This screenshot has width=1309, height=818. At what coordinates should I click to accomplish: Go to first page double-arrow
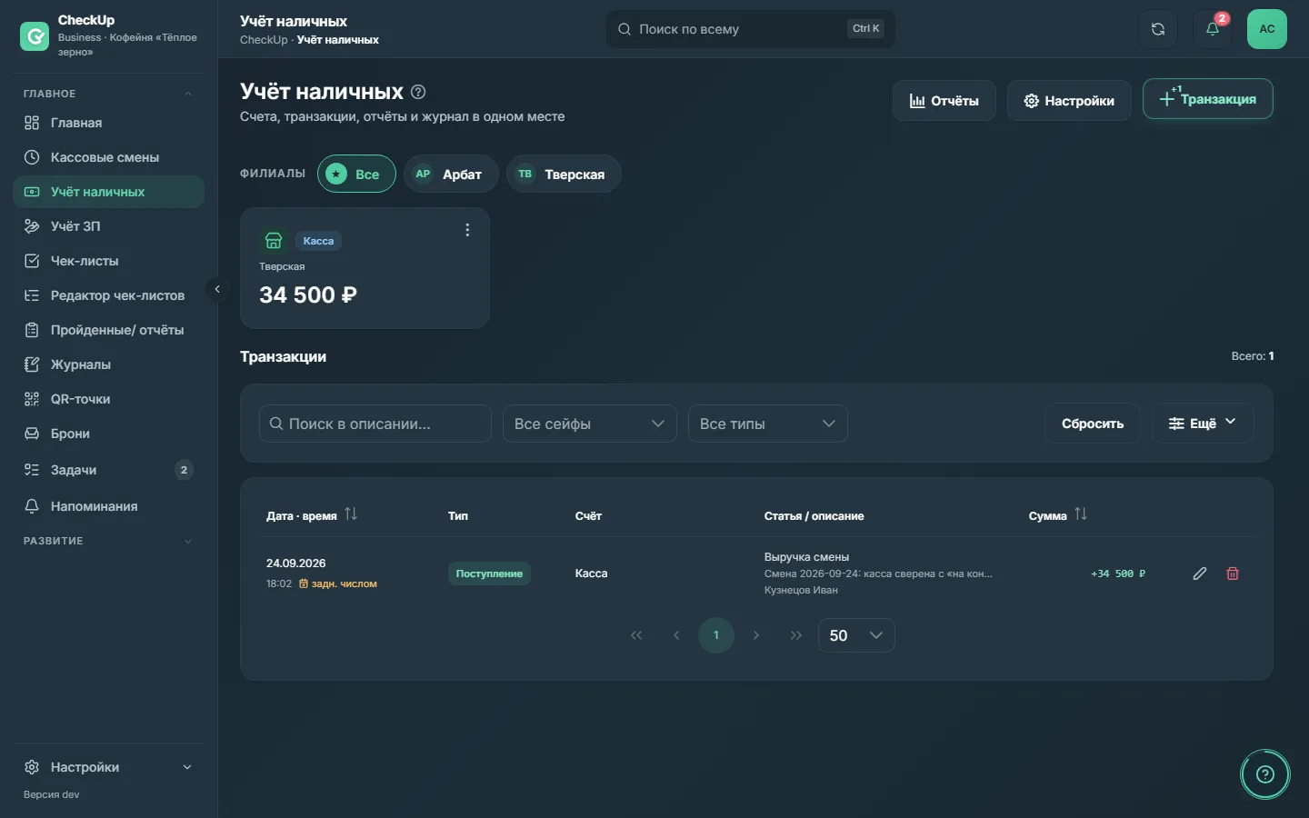[x=636, y=635]
